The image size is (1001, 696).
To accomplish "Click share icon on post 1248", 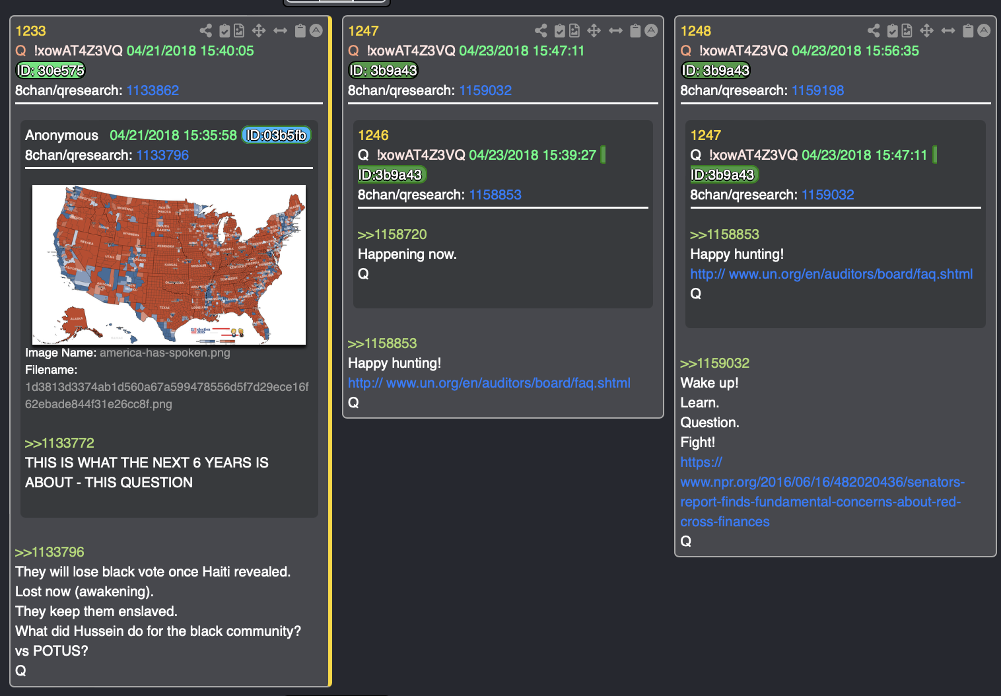I will (x=874, y=30).
